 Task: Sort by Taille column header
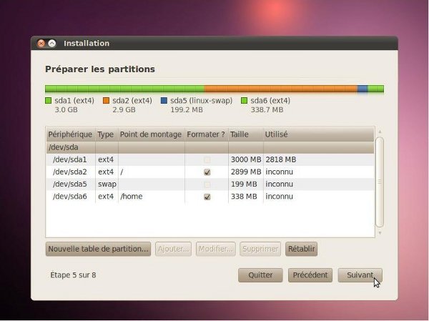click(x=240, y=134)
